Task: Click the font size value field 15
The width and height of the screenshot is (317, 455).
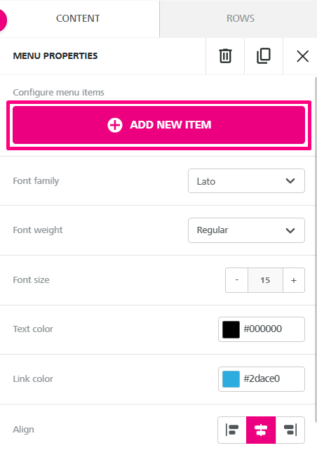Action: tap(265, 280)
